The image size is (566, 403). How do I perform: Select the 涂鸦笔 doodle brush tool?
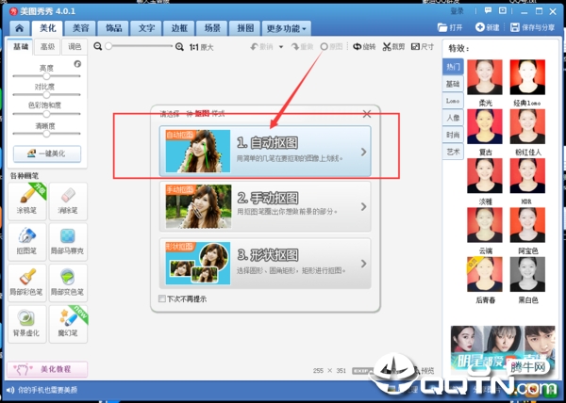[x=27, y=201]
